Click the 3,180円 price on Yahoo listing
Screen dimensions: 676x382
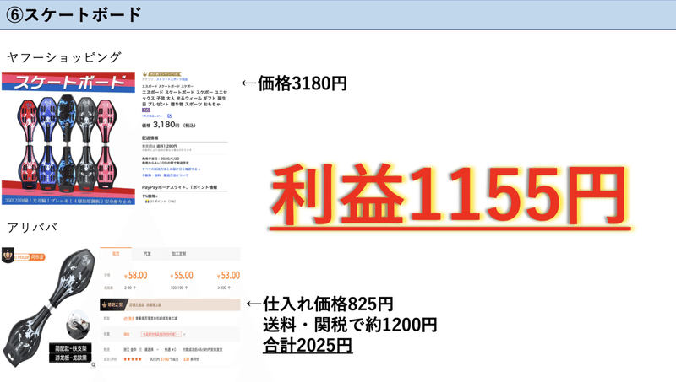tap(166, 125)
